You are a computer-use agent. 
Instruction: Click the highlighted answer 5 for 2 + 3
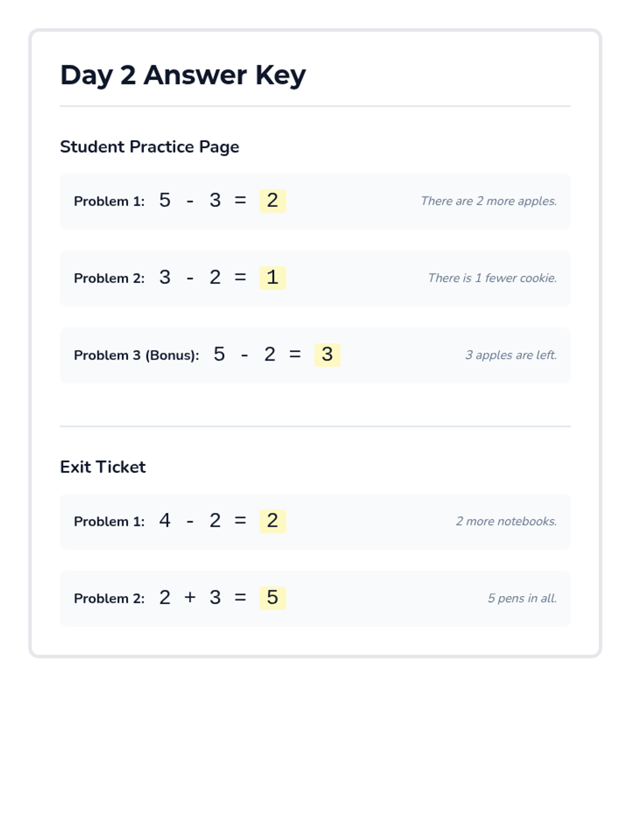click(x=272, y=598)
